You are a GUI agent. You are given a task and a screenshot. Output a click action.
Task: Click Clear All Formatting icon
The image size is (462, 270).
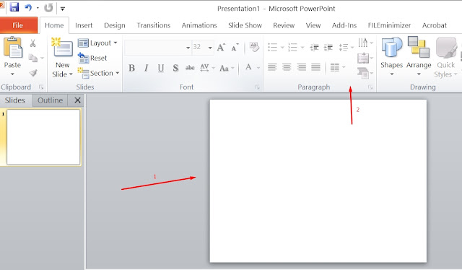(253, 47)
